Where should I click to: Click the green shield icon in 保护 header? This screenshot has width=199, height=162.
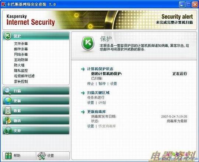tap(8, 36)
